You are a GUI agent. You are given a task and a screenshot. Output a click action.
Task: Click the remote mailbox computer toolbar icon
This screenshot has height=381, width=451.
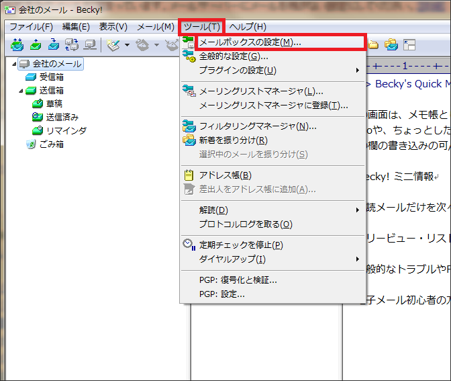[89, 45]
